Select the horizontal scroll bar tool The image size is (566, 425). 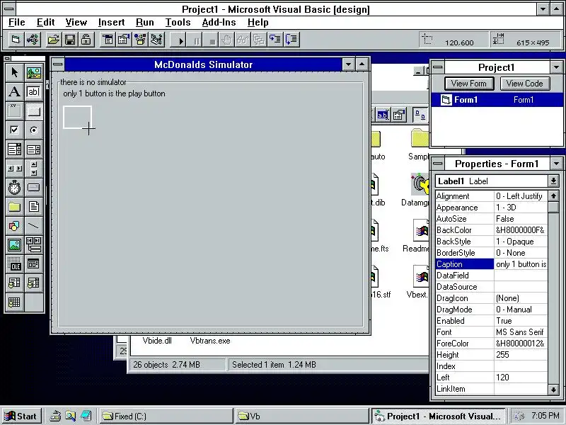tap(14, 169)
